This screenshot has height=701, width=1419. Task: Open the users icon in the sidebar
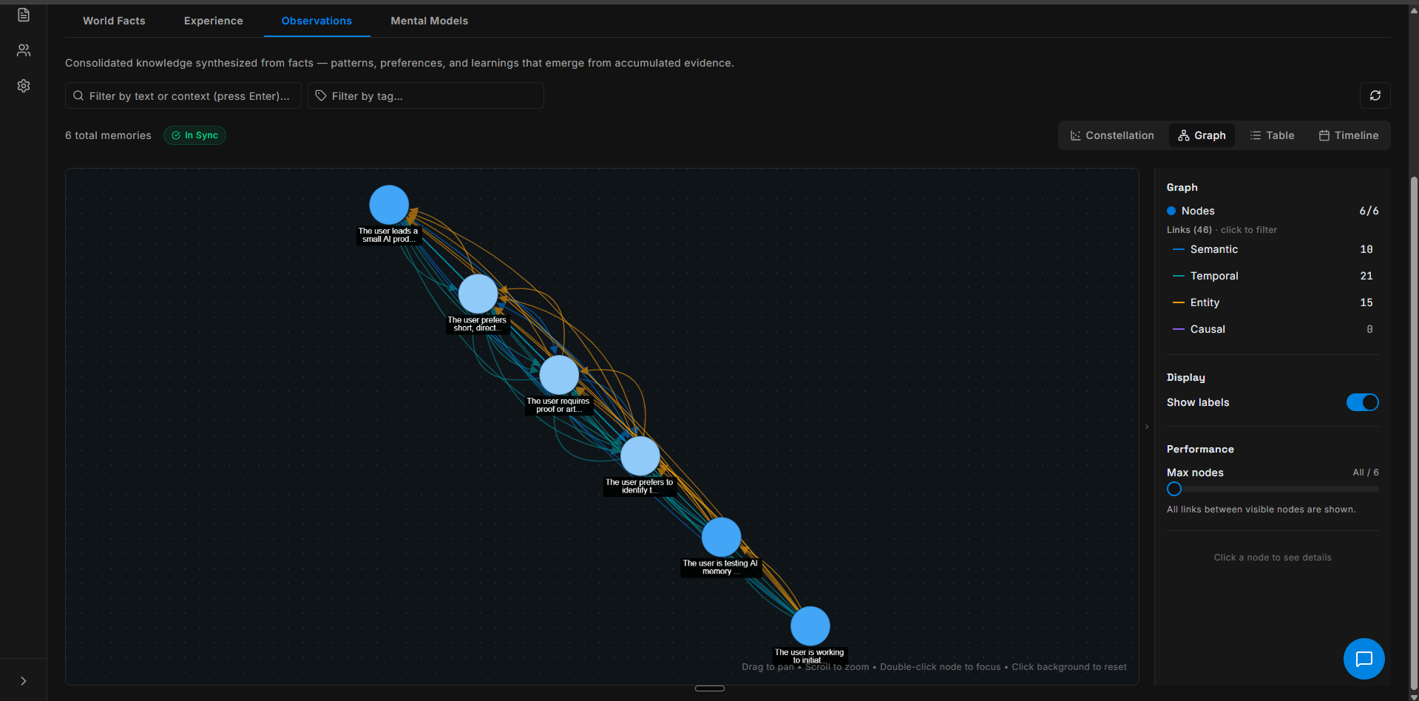tap(24, 50)
